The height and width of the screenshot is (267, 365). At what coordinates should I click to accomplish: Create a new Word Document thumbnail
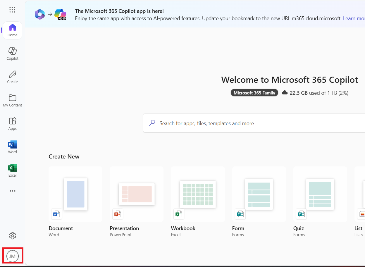point(75,194)
